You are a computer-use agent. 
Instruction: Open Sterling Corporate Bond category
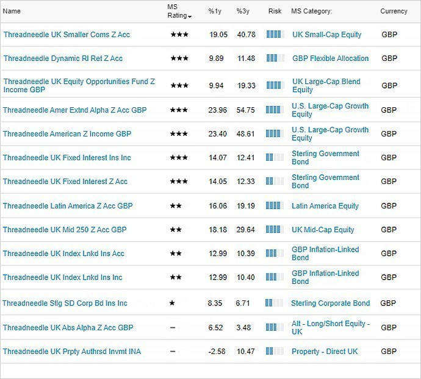click(331, 303)
